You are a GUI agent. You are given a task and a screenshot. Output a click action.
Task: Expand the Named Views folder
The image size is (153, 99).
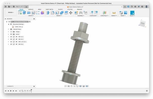(x=8, y=29)
